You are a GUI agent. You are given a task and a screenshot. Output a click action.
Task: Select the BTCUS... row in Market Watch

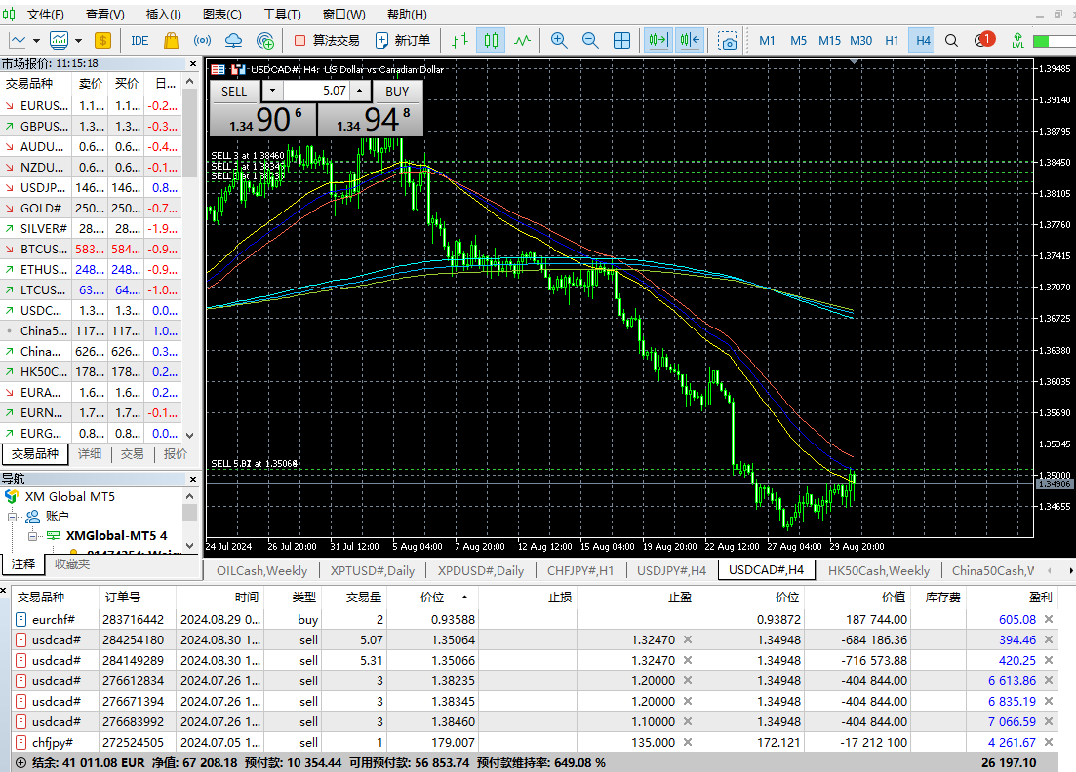coord(91,249)
